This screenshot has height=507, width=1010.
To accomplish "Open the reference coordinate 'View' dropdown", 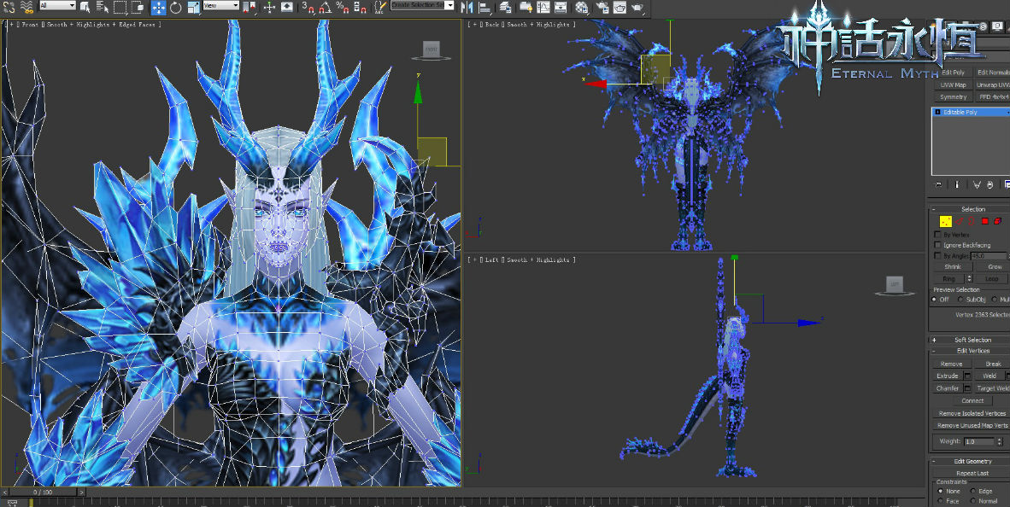I will 220,6.
